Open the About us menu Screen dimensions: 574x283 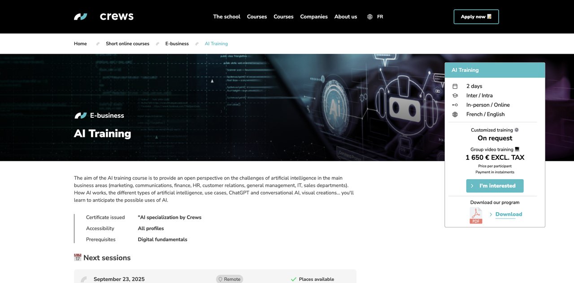point(346,17)
